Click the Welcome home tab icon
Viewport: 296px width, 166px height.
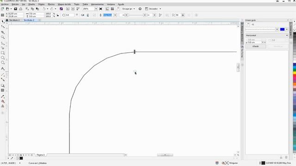(7, 20)
